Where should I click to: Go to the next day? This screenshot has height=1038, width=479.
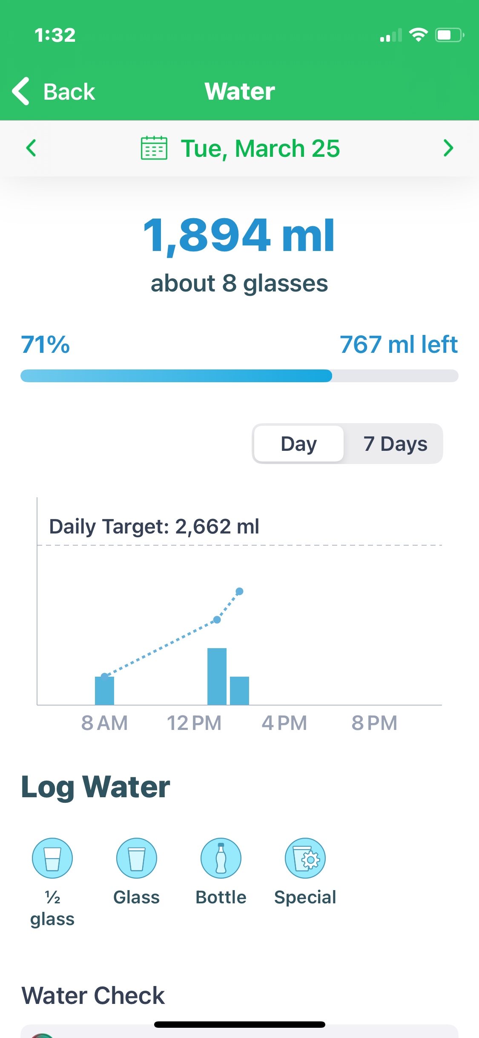click(x=448, y=148)
